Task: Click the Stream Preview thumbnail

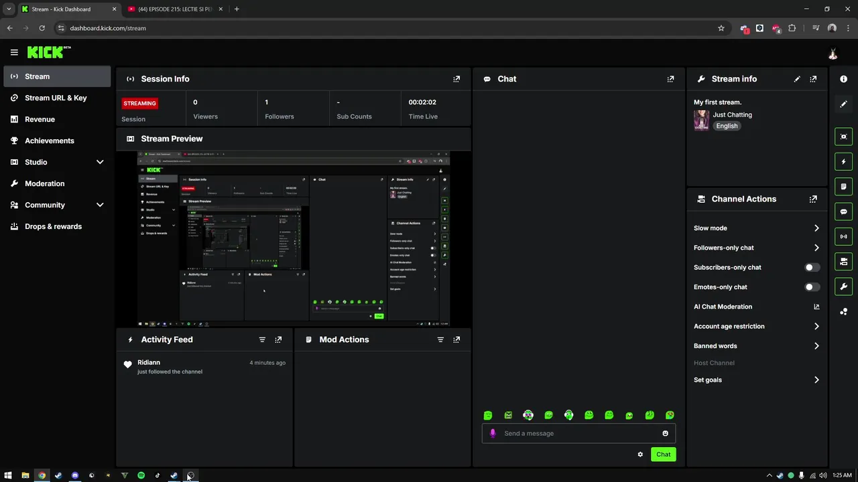Action: click(x=294, y=239)
